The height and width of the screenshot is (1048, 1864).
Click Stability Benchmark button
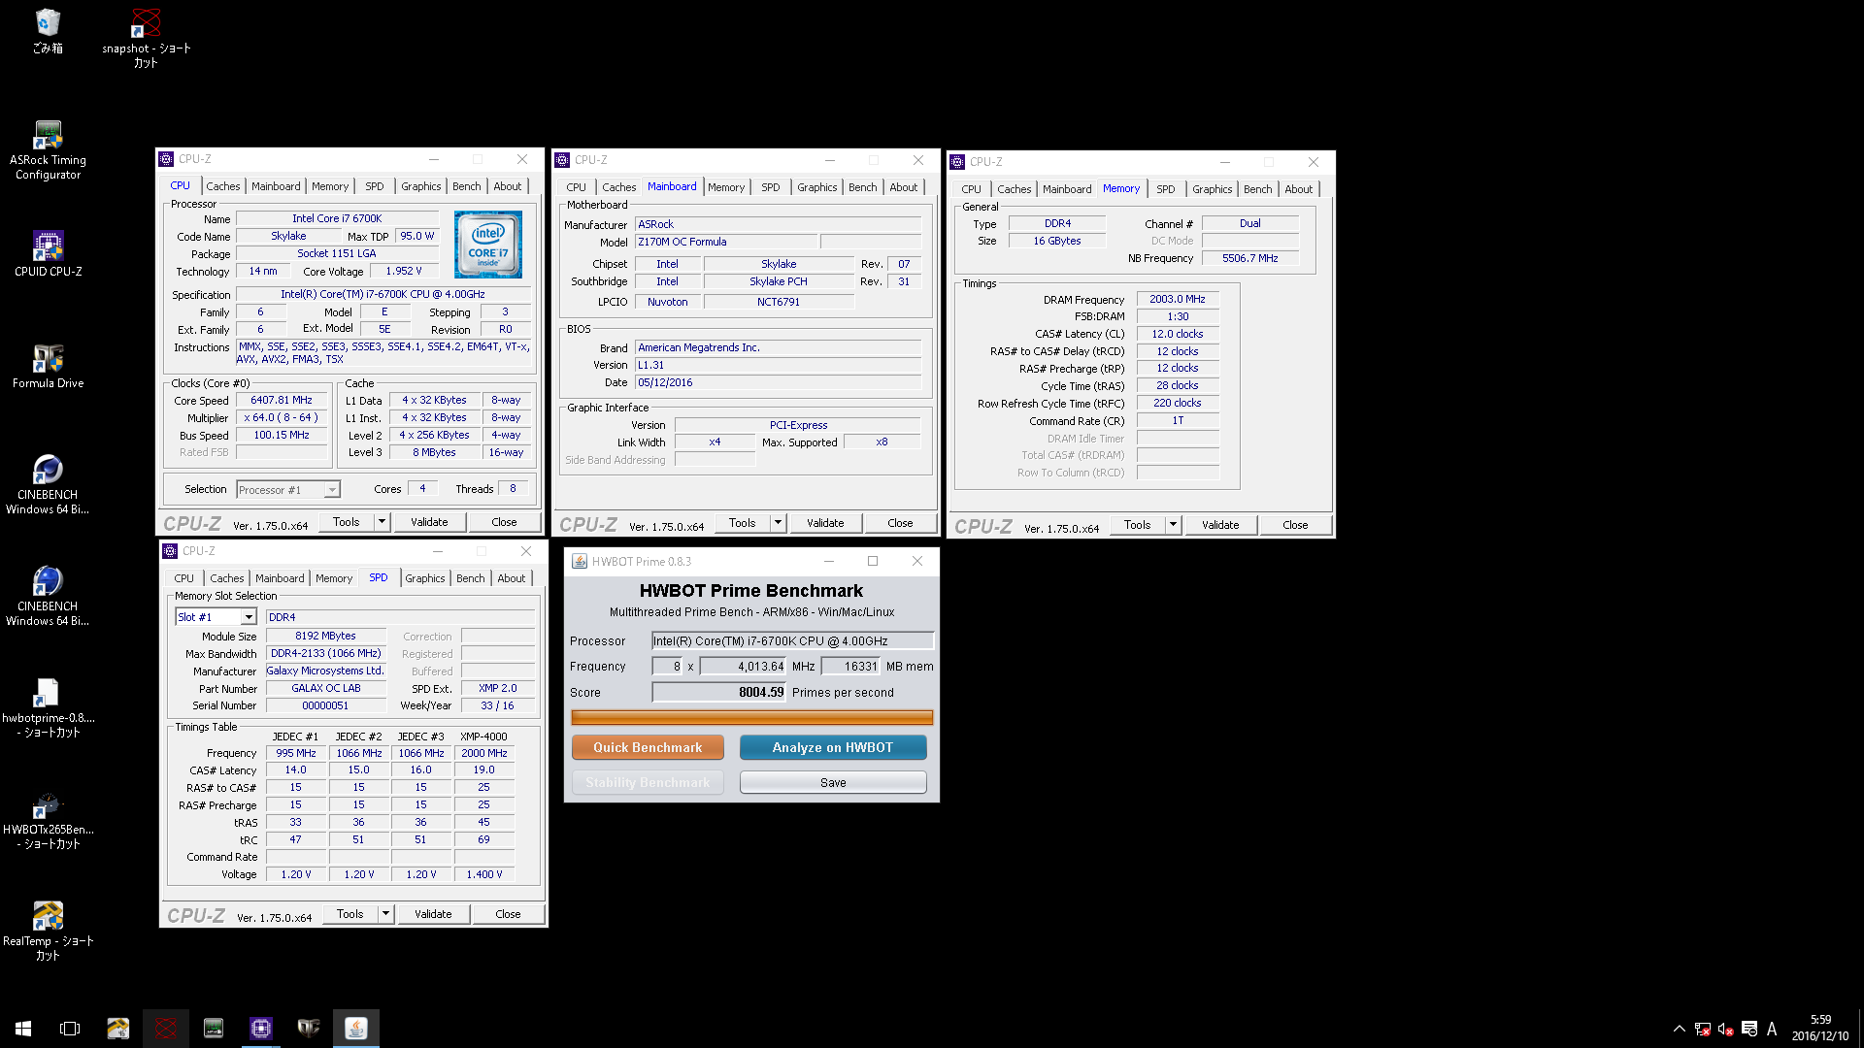(648, 782)
